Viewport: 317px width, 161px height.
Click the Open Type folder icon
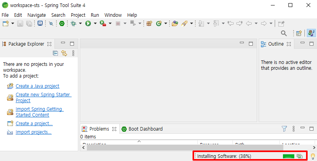tap(175, 23)
